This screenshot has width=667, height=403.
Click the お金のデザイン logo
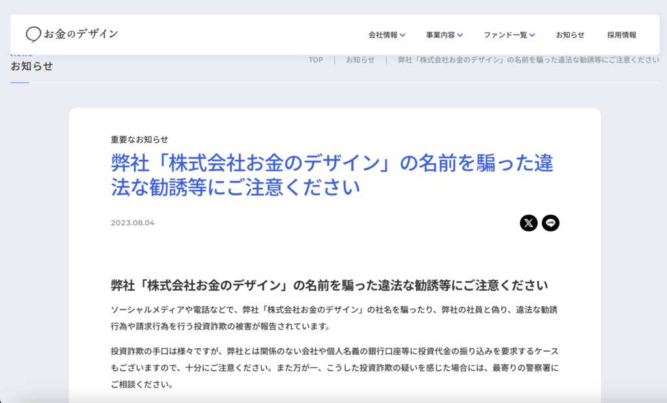click(72, 34)
